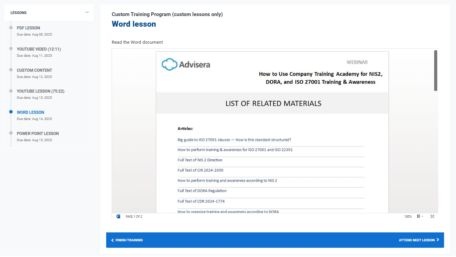Open the PDF Lesson item
The height and width of the screenshot is (257, 456).
pyautogui.click(x=28, y=28)
